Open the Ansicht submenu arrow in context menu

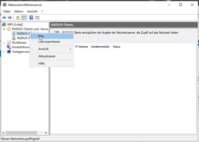click(x=70, y=49)
